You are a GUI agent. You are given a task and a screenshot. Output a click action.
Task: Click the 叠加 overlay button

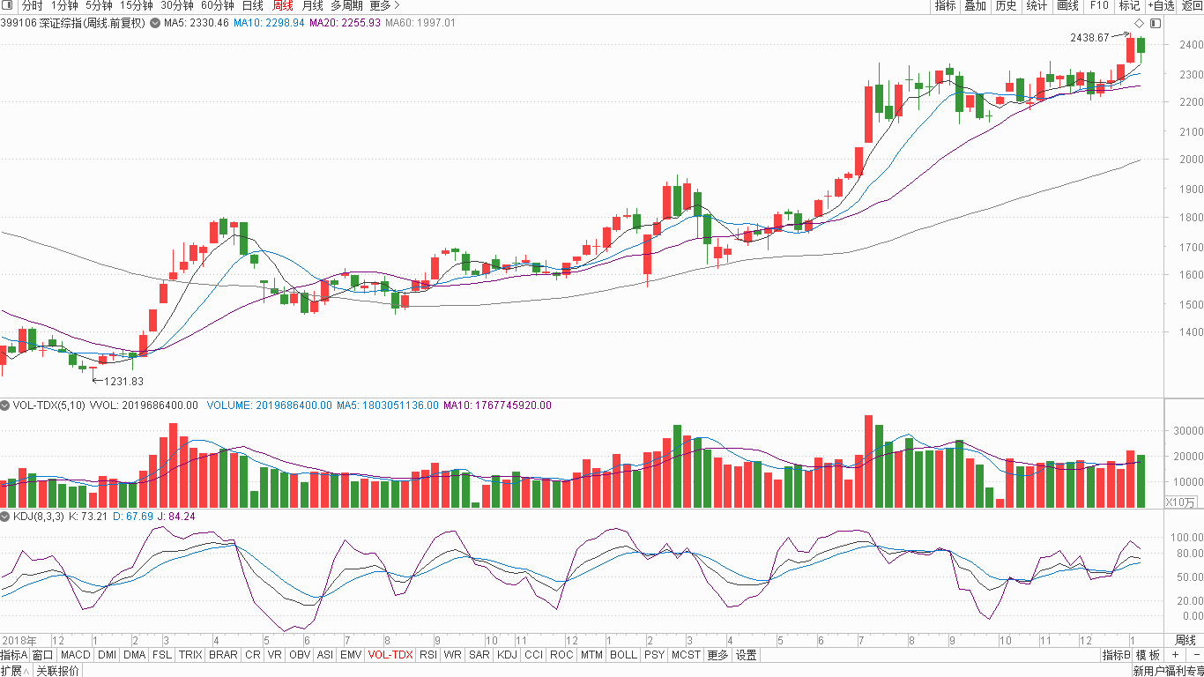point(975,5)
